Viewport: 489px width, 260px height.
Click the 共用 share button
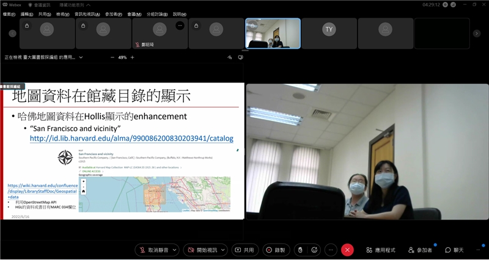point(245,250)
